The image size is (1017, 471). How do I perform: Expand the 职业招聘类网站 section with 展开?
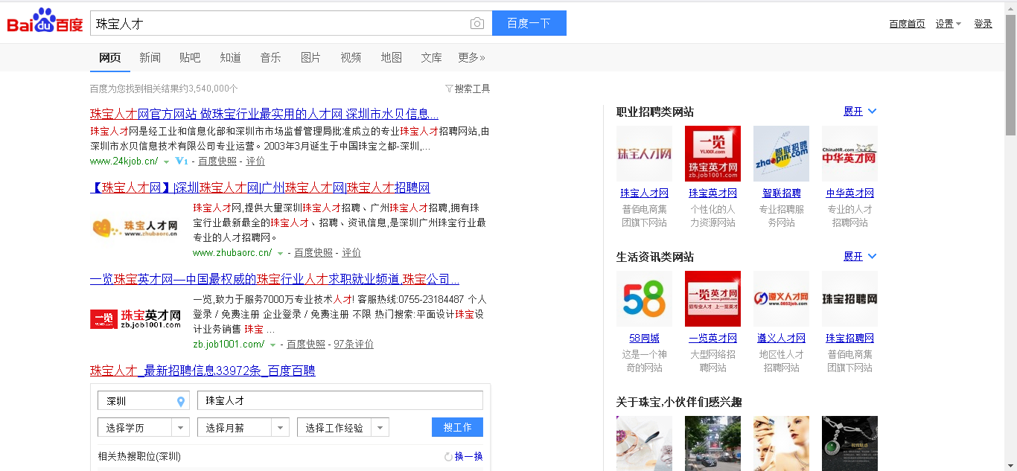point(860,111)
